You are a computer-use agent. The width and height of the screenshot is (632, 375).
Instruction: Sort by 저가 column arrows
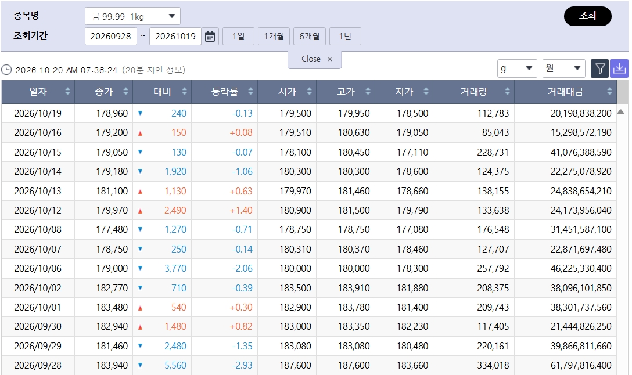[426, 92]
